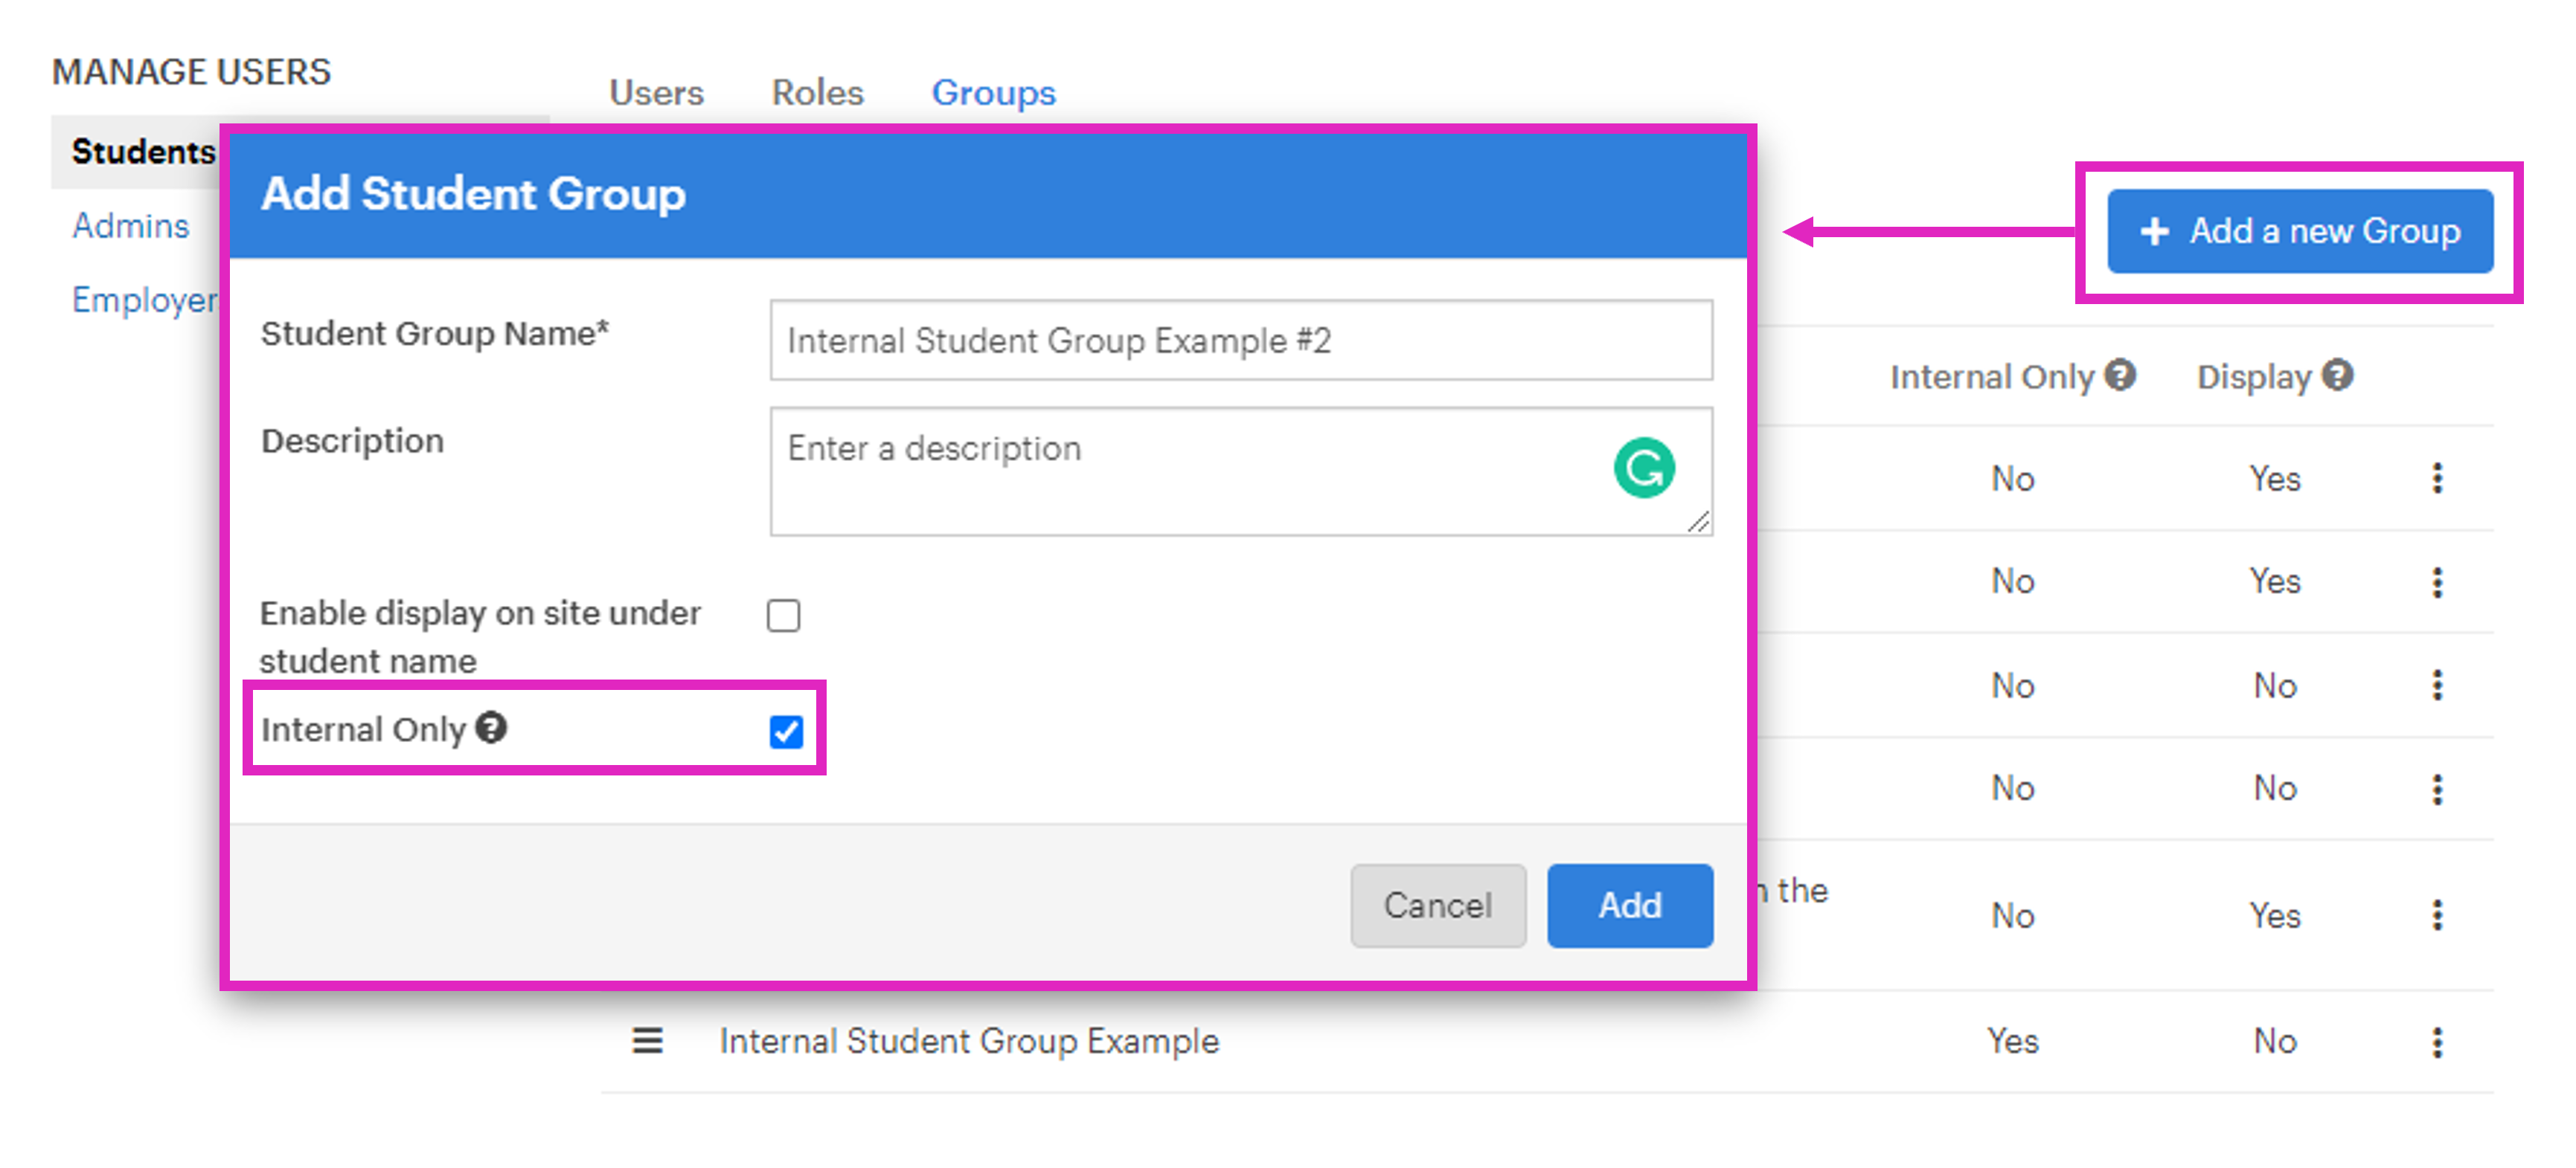The image size is (2576, 1168).
Task: Open Employers section in sidebar
Action: (145, 300)
